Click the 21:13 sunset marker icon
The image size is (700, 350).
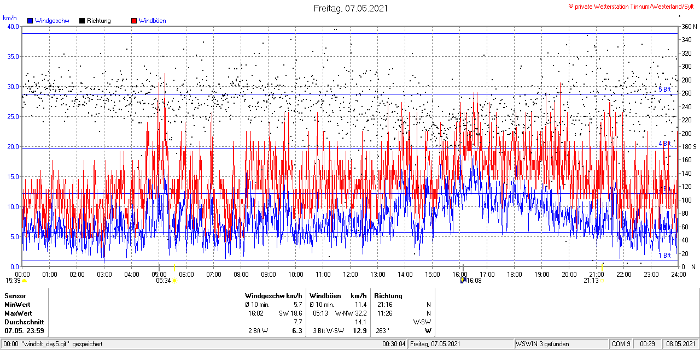coord(602,281)
